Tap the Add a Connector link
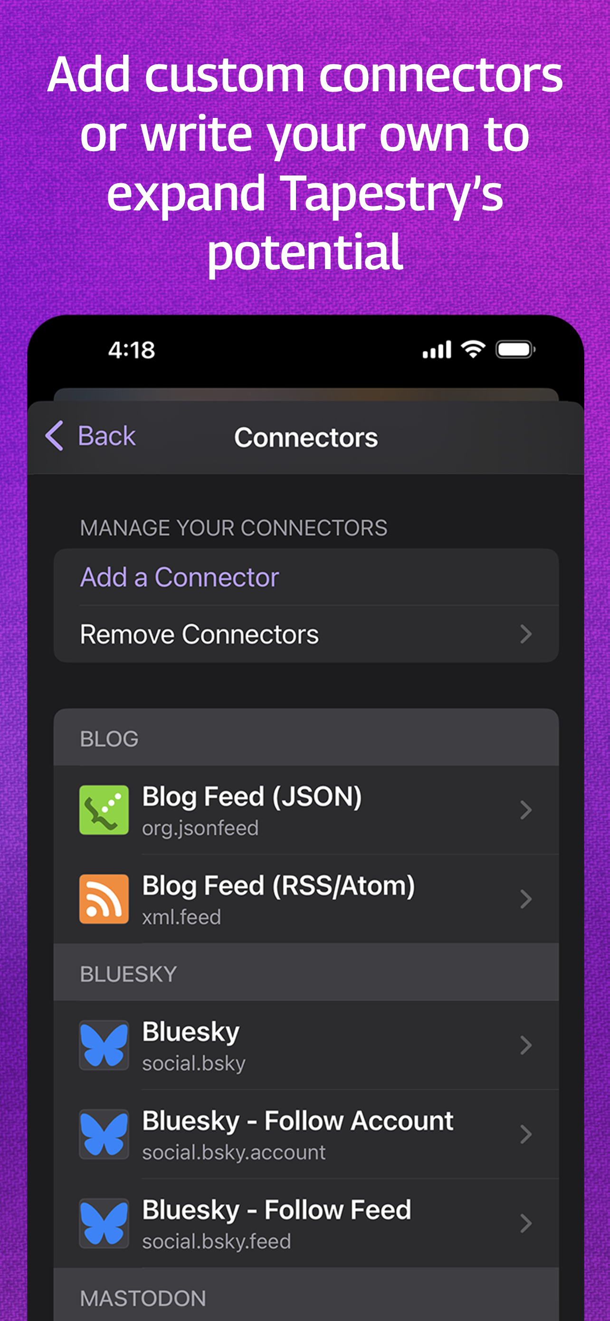Viewport: 610px width, 1321px height. coord(180,577)
